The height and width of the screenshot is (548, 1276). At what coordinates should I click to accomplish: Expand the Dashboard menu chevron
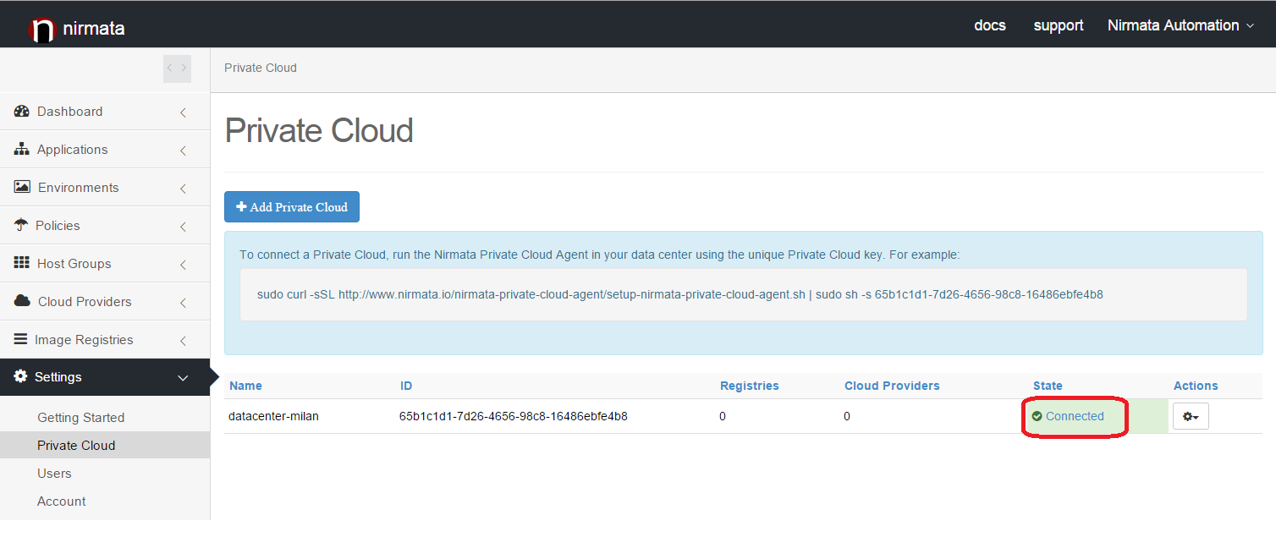click(x=183, y=112)
